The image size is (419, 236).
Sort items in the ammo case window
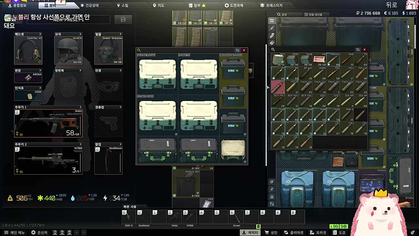[x=358, y=49]
